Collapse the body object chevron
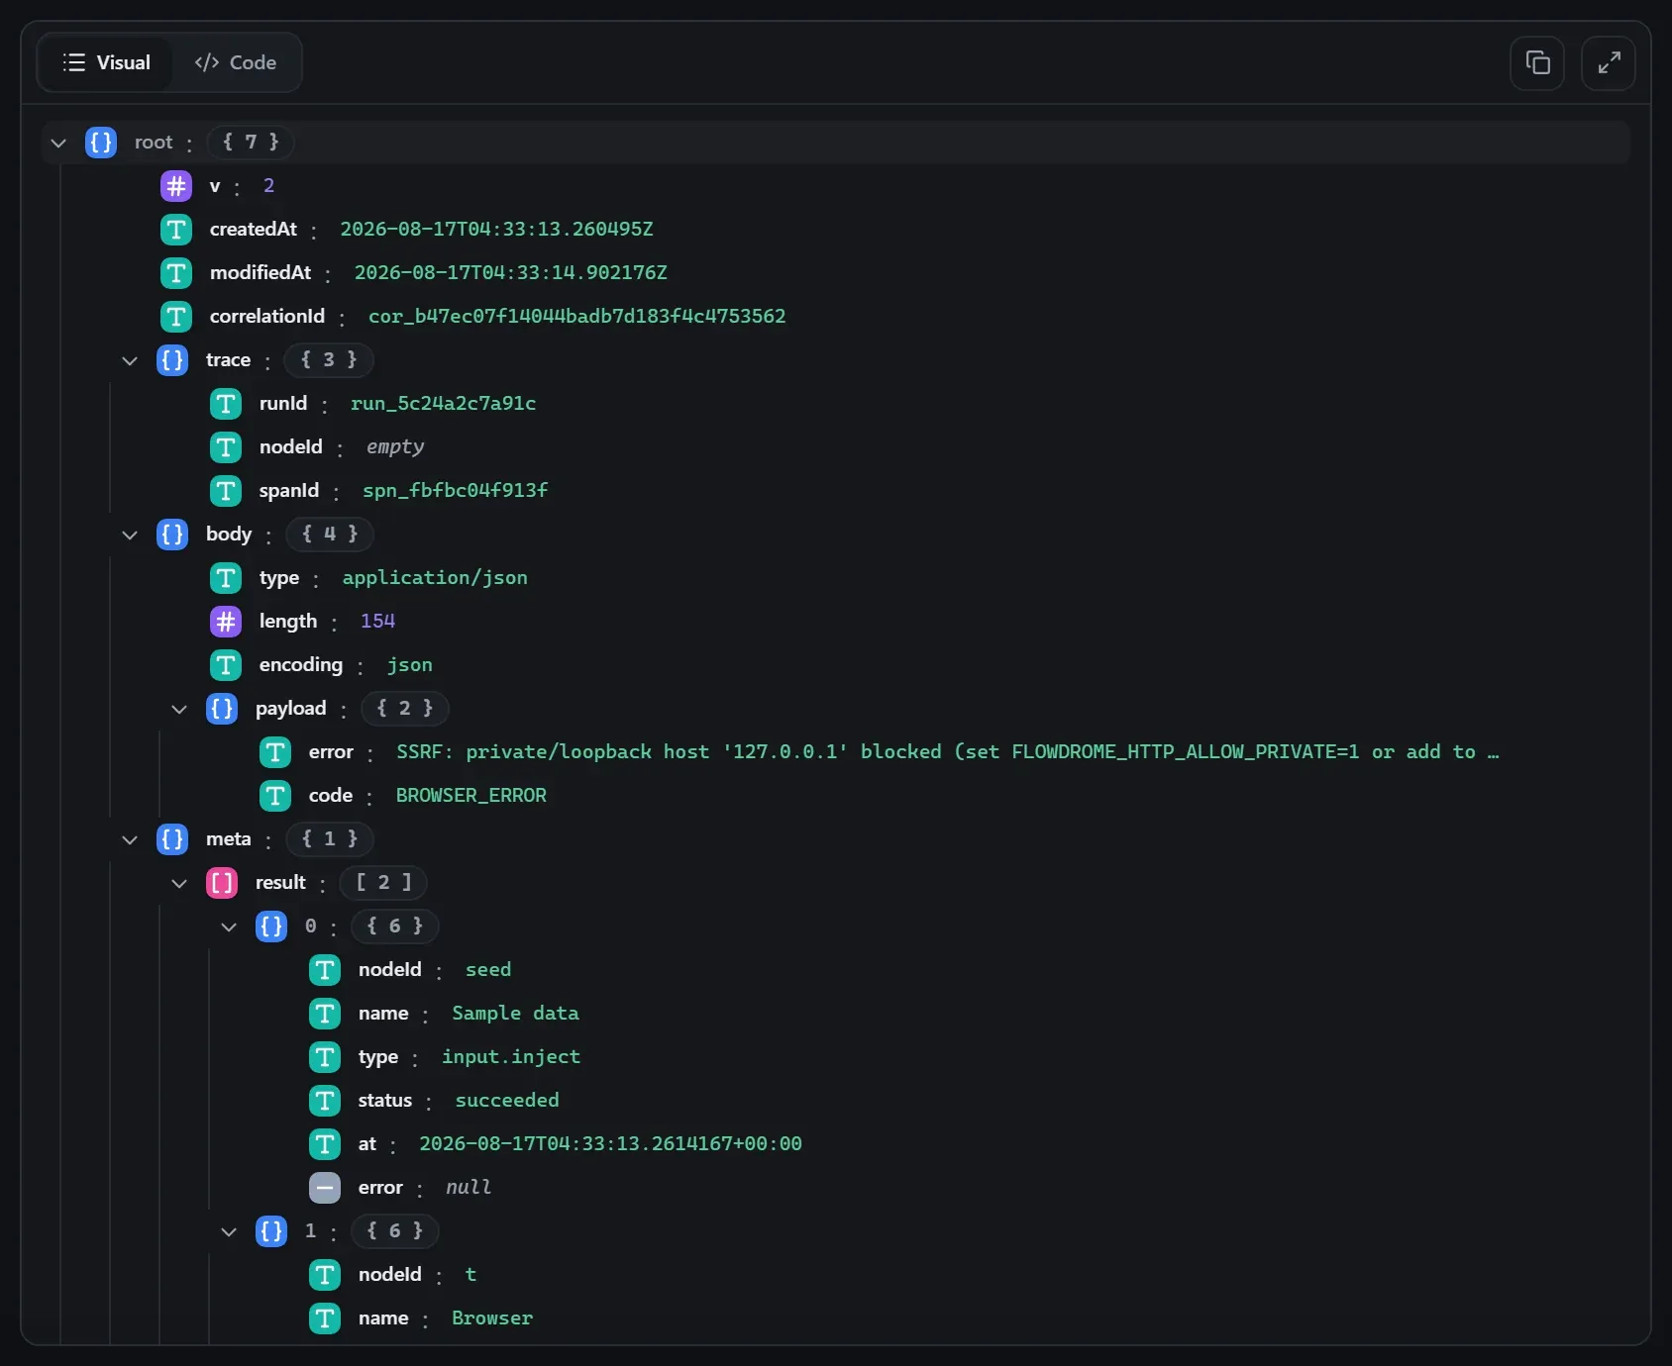Screen dimensions: 1672x1366 130,535
